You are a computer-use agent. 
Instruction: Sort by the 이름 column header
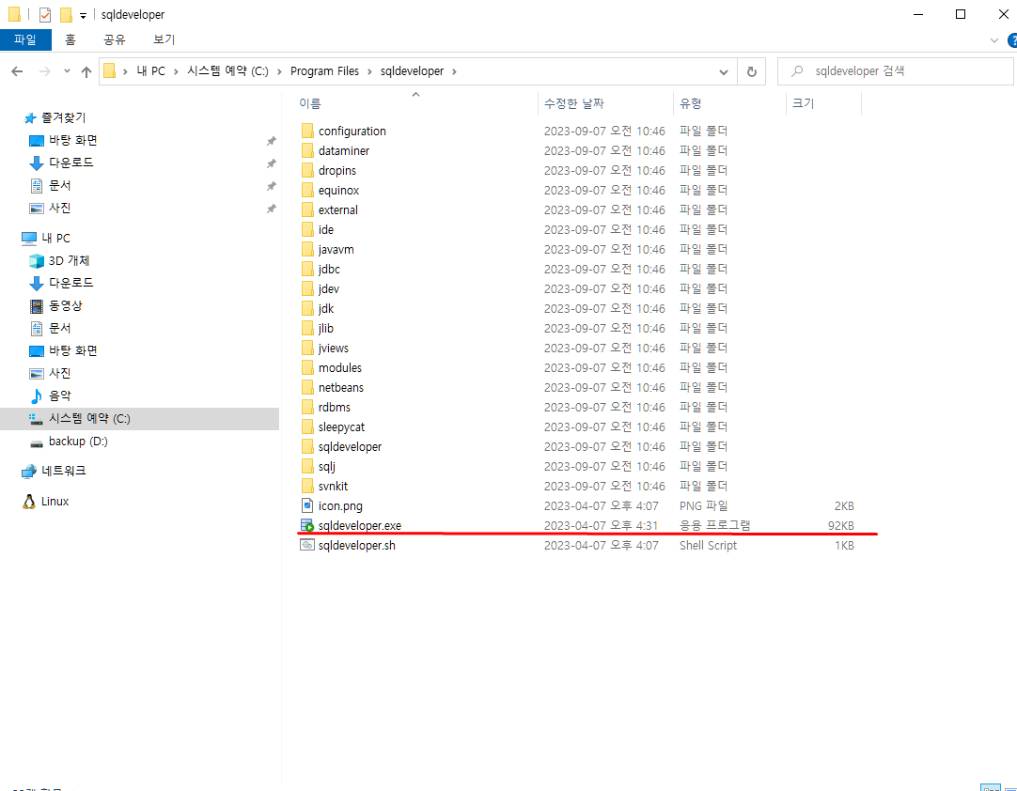[x=310, y=103]
